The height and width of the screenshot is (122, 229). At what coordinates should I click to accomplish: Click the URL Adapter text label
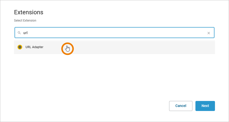coord(34,47)
